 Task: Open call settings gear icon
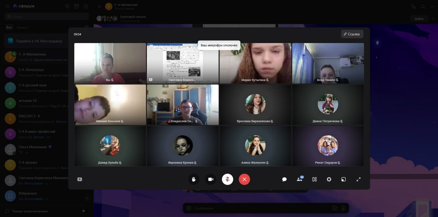[329, 179]
